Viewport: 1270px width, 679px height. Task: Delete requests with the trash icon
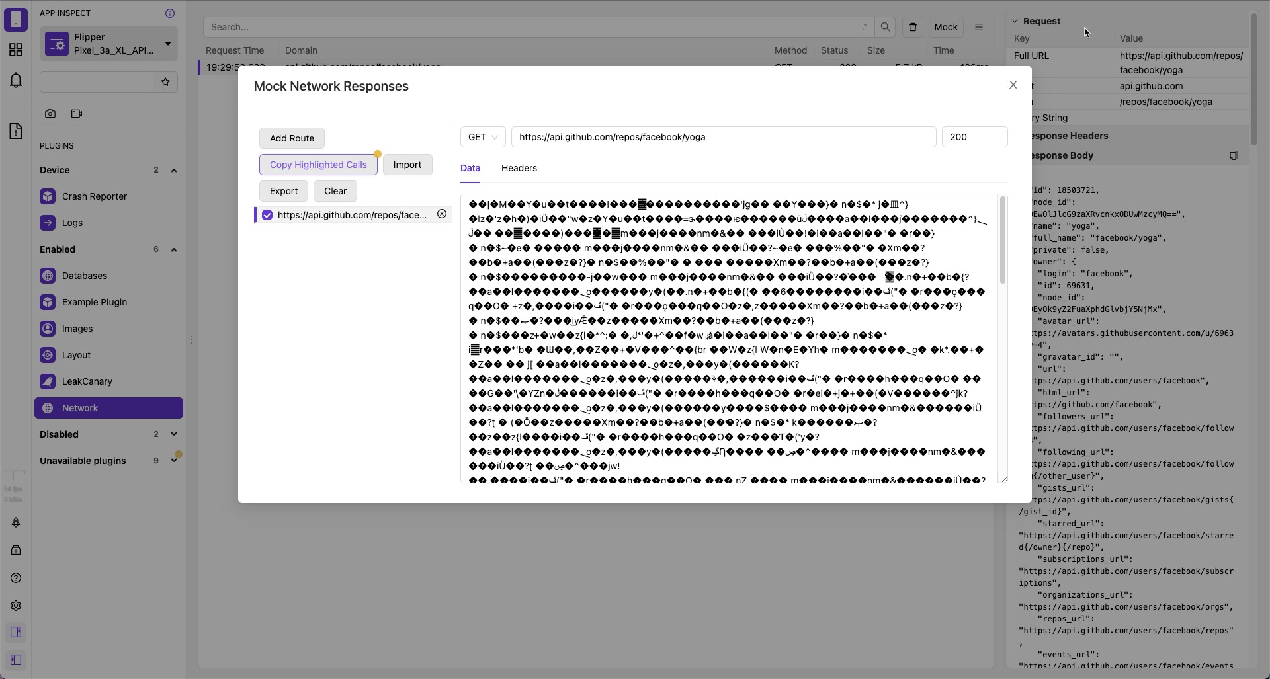[x=913, y=27]
